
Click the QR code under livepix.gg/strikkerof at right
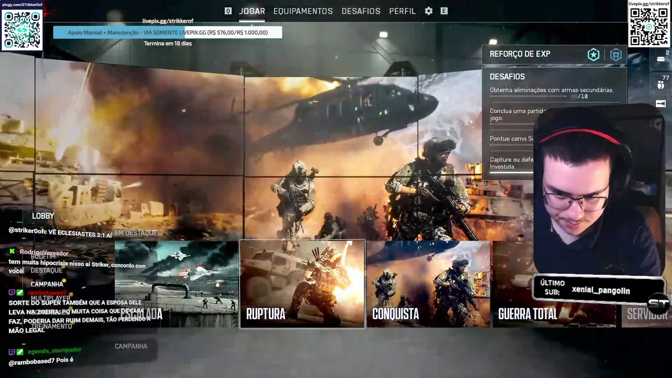pos(649,27)
